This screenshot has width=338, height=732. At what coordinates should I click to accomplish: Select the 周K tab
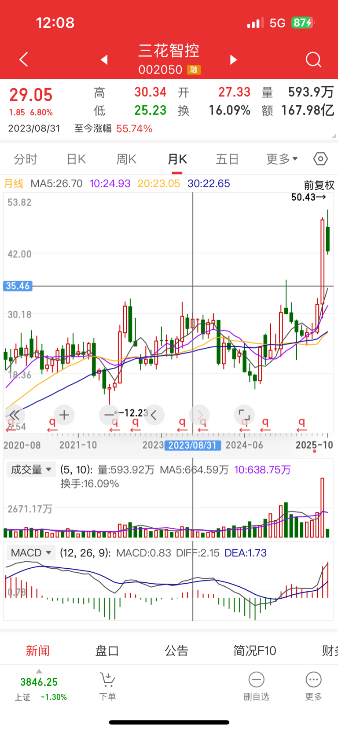[126, 159]
